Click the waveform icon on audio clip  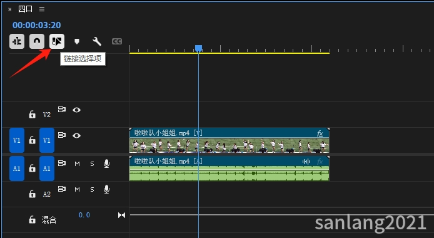tap(306, 162)
